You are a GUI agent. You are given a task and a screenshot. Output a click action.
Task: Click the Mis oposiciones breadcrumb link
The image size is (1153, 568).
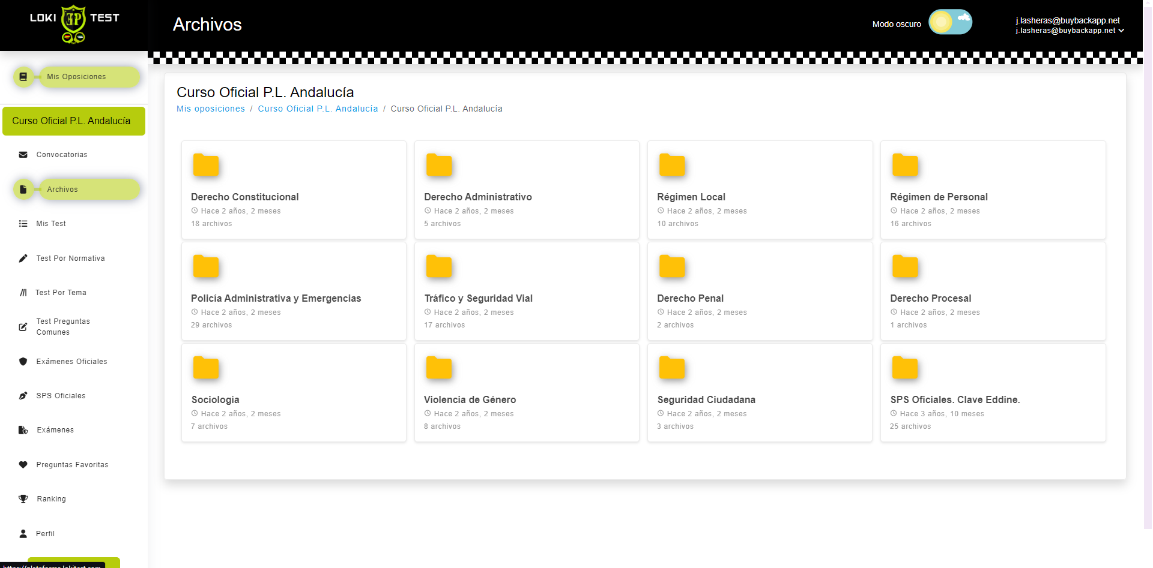[x=210, y=109]
